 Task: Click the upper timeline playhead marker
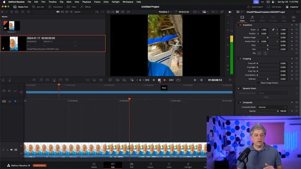[59, 84]
